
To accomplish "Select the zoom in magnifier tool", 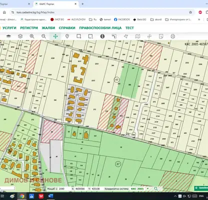I will [x=32, y=36].
